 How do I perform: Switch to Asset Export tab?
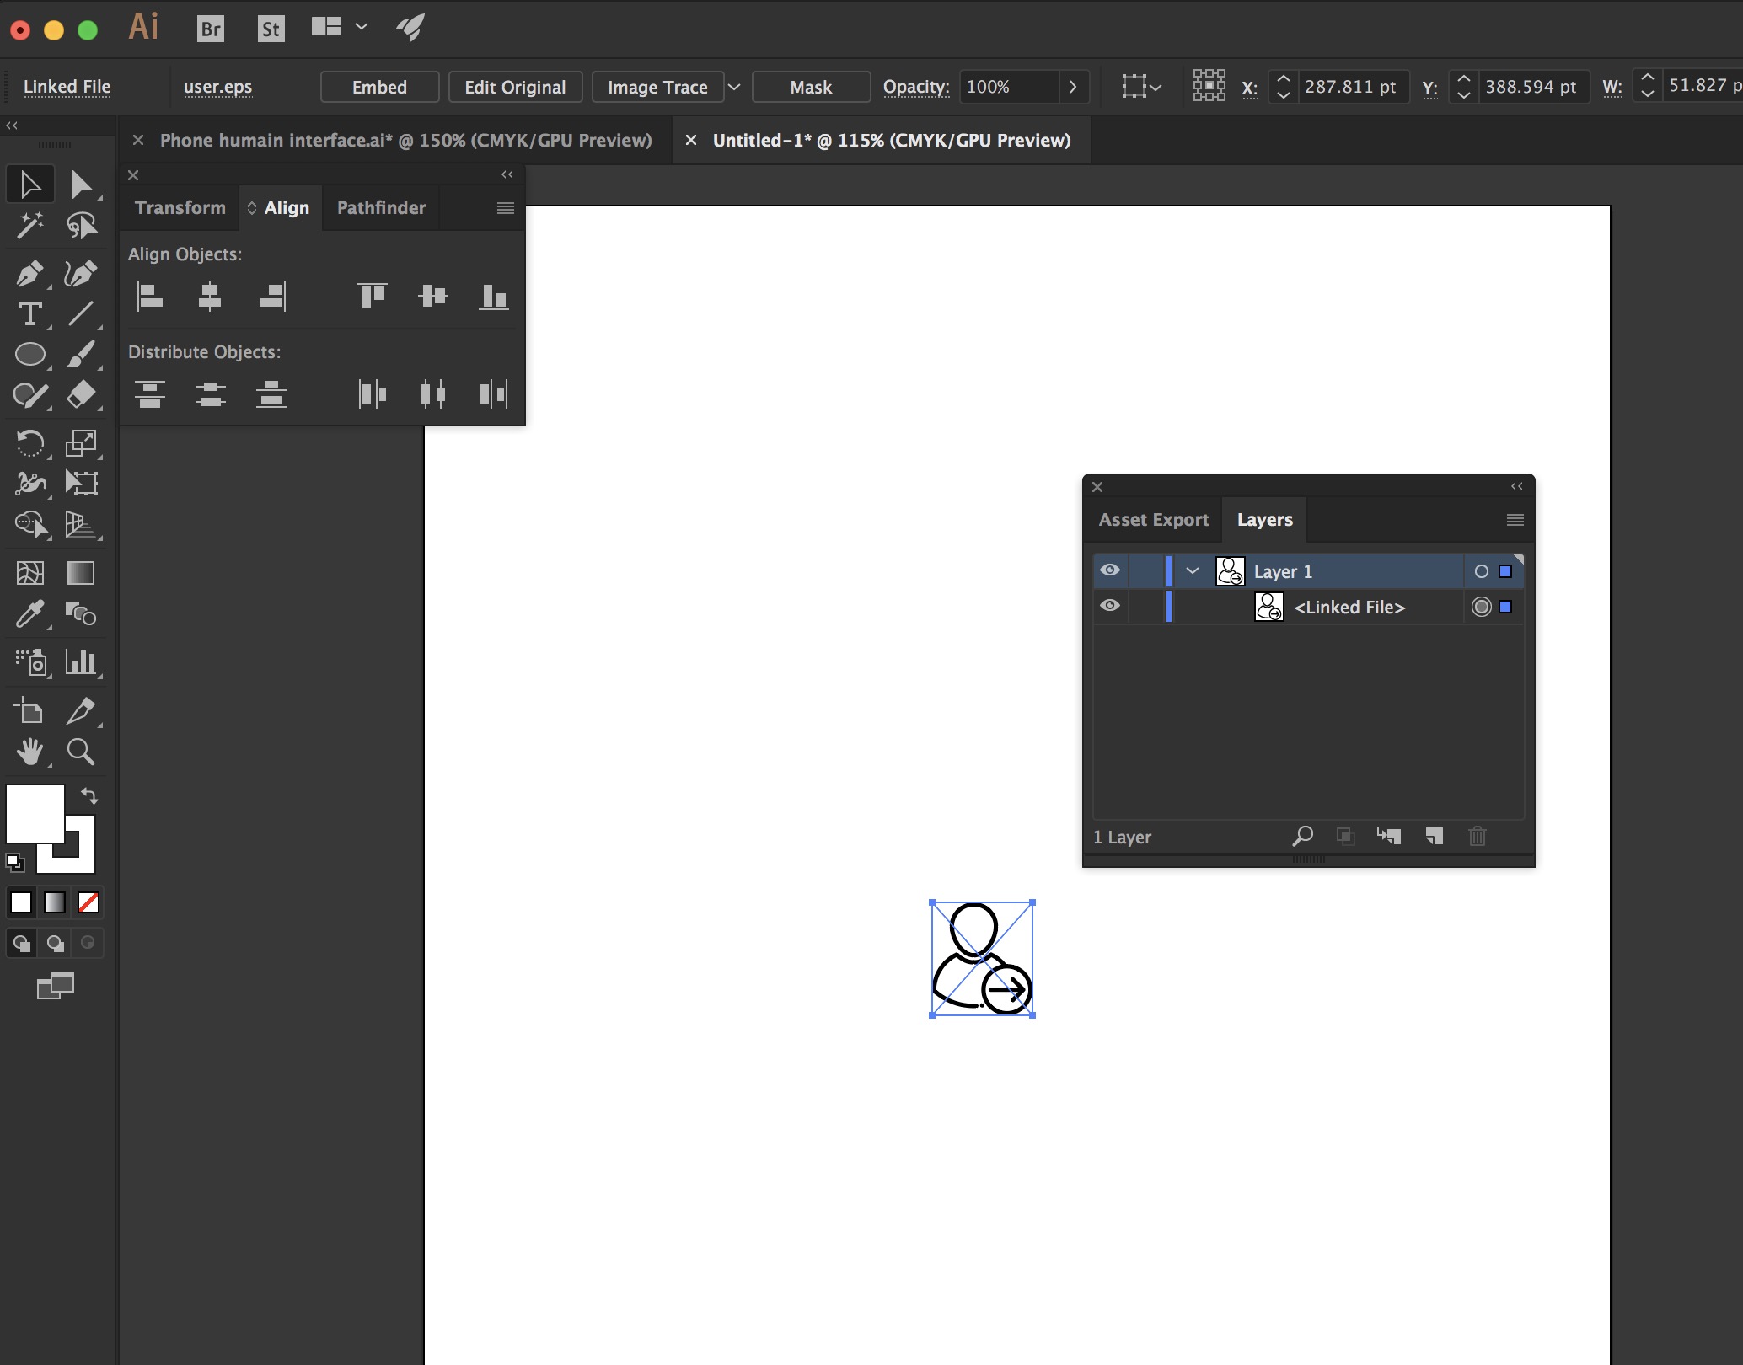click(1153, 519)
